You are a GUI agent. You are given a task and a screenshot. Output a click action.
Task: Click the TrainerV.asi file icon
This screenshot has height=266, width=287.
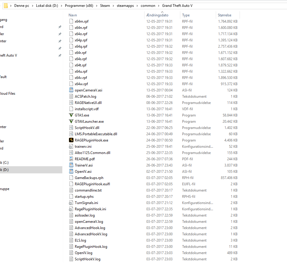pyautogui.click(x=71, y=165)
